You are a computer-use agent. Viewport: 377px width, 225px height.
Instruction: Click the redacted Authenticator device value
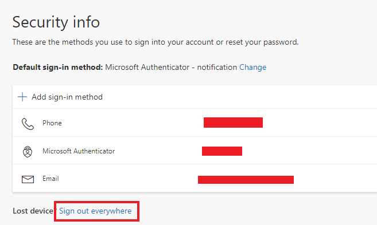(x=222, y=151)
